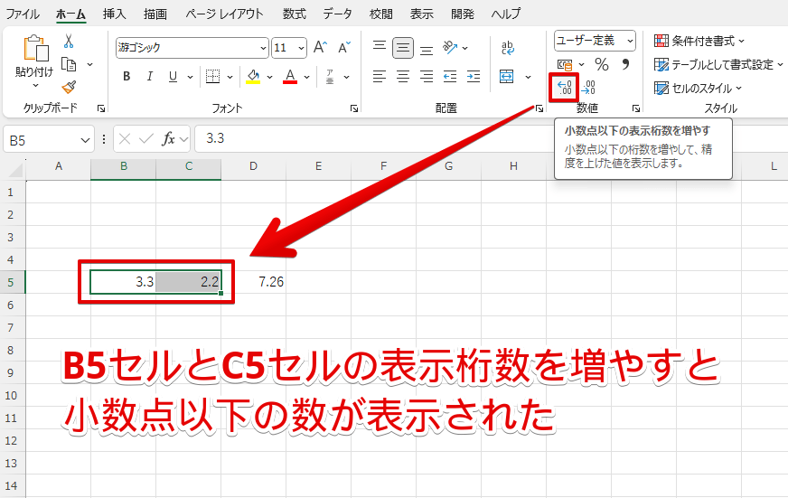Apply cell borders icon

coord(213,77)
